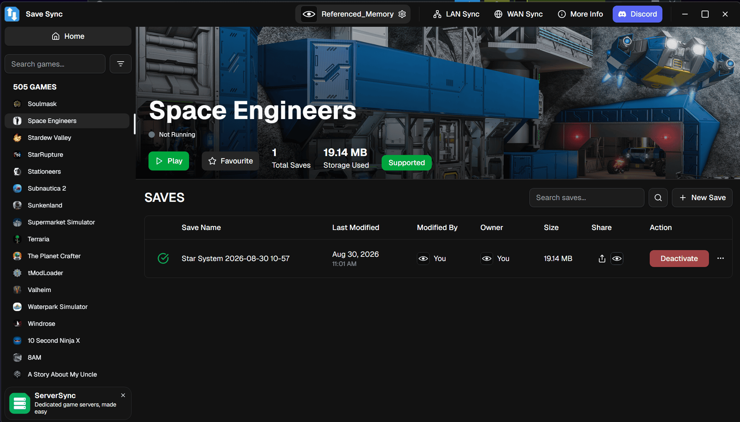Click the Supermarket Simulator game icon
740x422 pixels.
(17, 222)
